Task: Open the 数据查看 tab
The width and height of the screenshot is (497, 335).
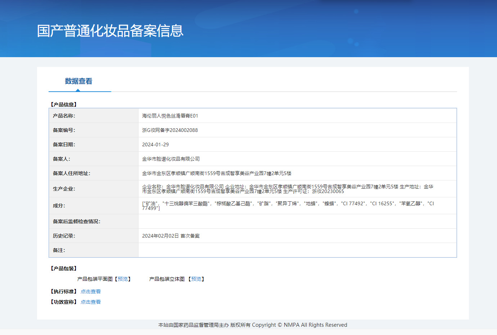Action: [78, 81]
